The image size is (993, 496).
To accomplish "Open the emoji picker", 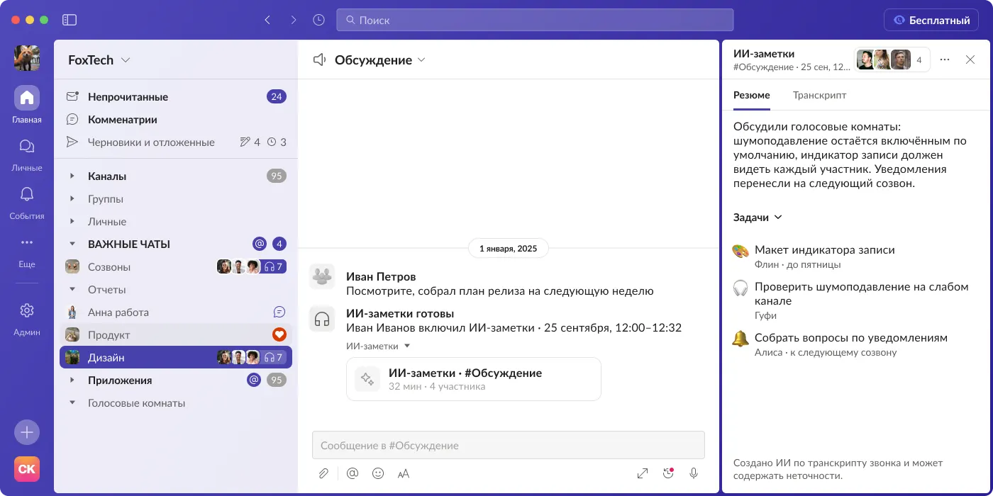I will pyautogui.click(x=378, y=473).
